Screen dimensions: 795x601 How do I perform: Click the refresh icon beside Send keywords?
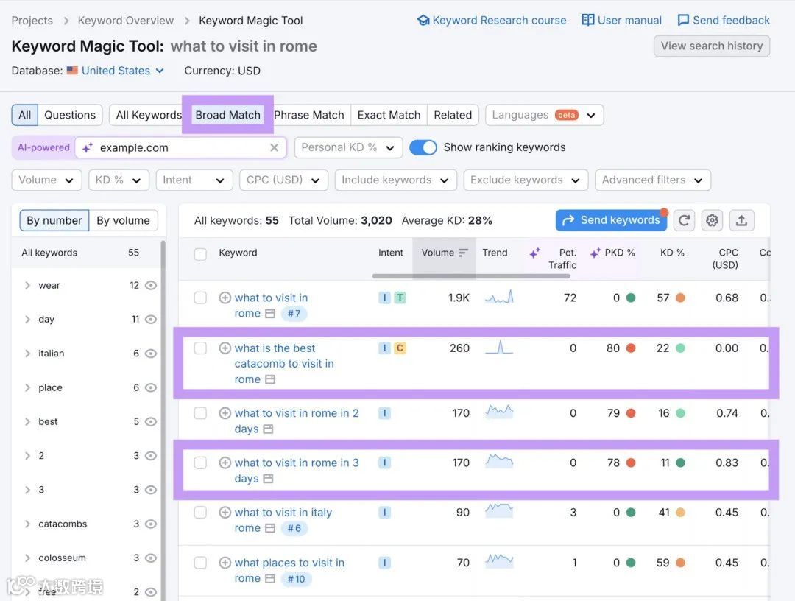(x=685, y=220)
